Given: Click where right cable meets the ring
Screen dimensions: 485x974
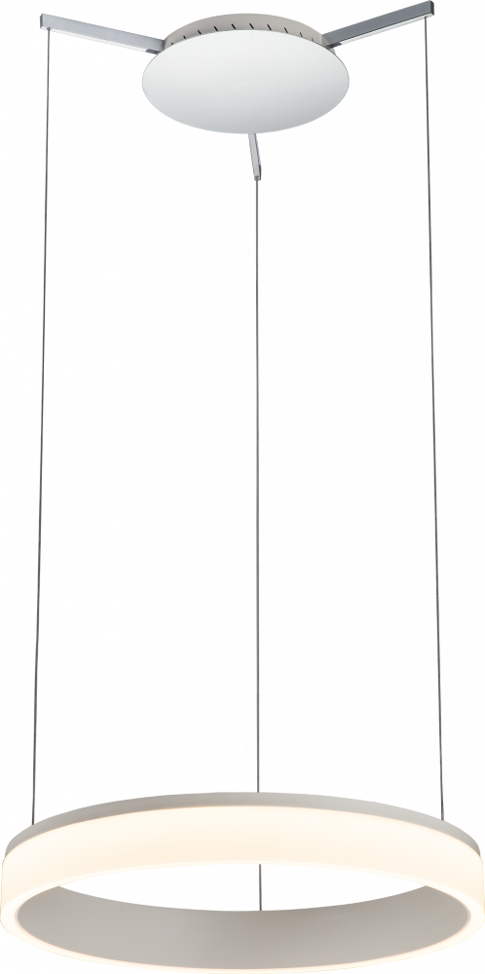Looking at the screenshot, I should point(442,819).
